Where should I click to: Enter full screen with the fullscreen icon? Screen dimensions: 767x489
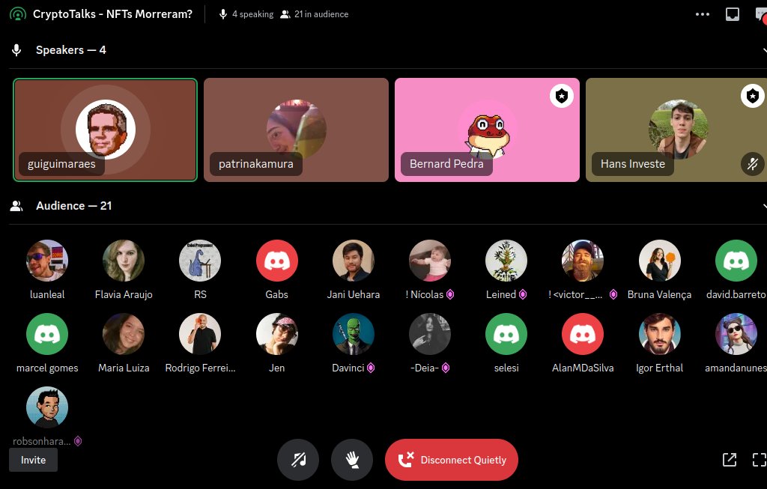coord(760,460)
